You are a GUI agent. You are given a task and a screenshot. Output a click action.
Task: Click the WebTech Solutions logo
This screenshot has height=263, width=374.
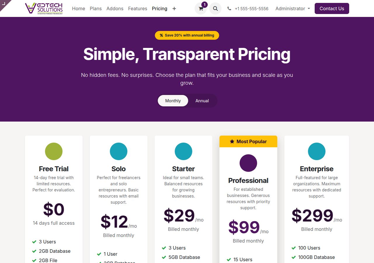click(x=44, y=8)
